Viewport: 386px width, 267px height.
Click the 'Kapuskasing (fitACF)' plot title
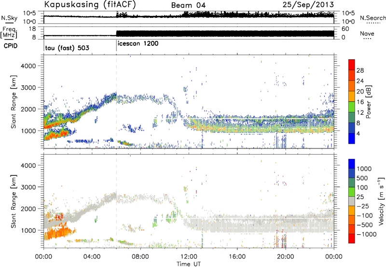(90, 4)
